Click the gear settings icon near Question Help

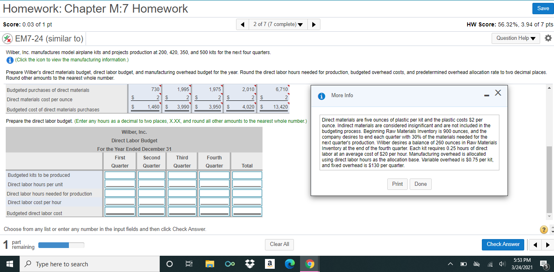548,38
